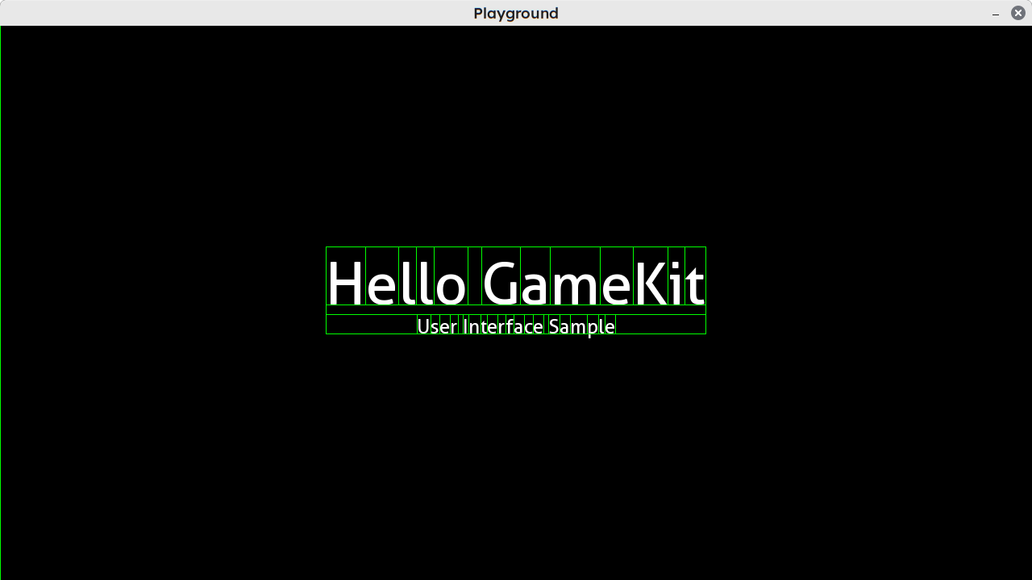Click the letter K glyph in GameKit

point(650,282)
